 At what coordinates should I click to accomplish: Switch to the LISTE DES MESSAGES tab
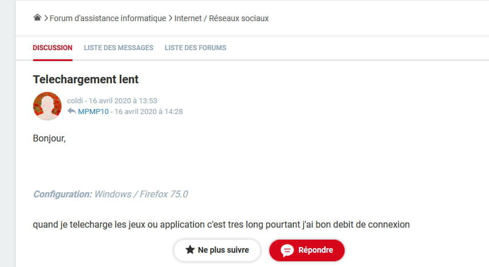point(119,48)
